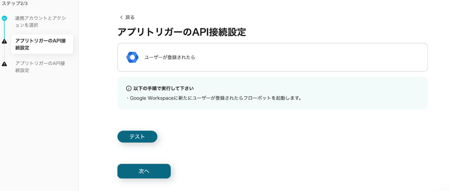Click the back chevron arrow icon
Viewport: 450px width, 191px height.
(121, 17)
